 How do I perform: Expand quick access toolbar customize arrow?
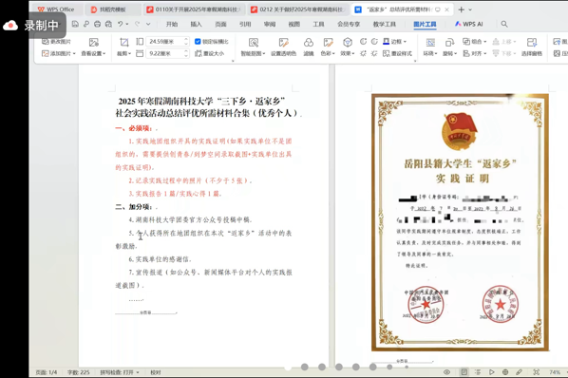point(148,24)
